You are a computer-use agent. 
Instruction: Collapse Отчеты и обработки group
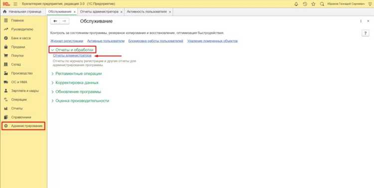coord(73,50)
